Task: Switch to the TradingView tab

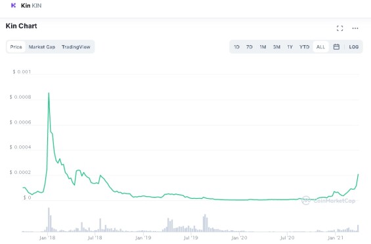Action: [76, 47]
